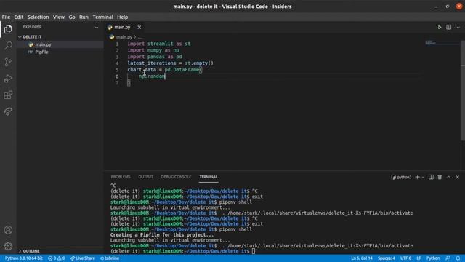465x262 pixels.
Task: Split the editor to the right
Action: [x=449, y=28]
